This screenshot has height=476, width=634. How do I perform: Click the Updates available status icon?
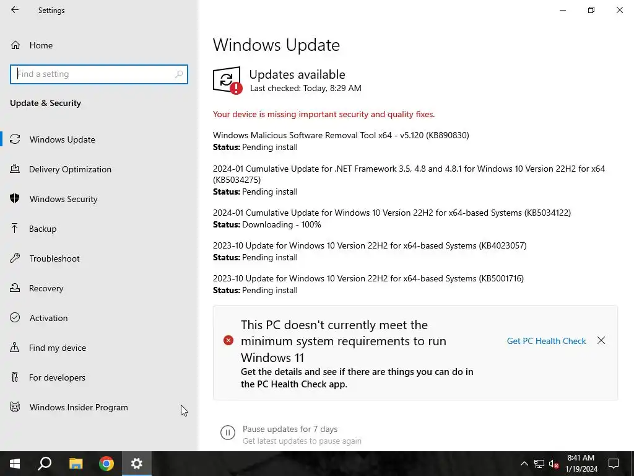point(227,80)
